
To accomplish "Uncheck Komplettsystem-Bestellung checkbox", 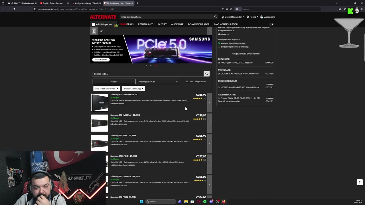I will click(219, 43).
